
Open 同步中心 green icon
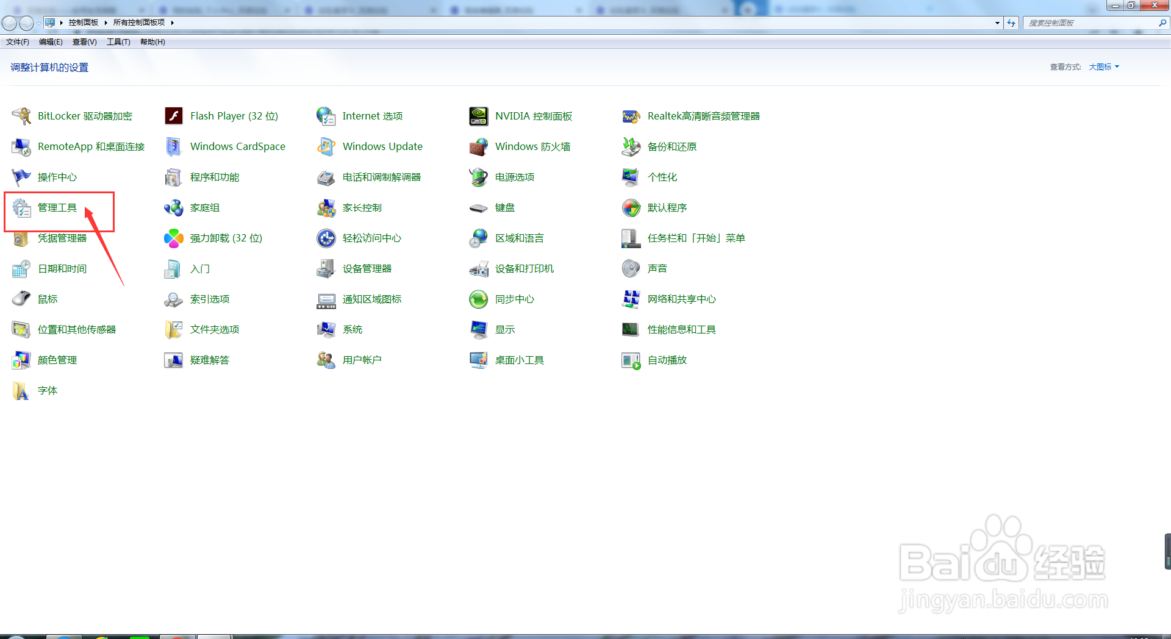point(479,299)
